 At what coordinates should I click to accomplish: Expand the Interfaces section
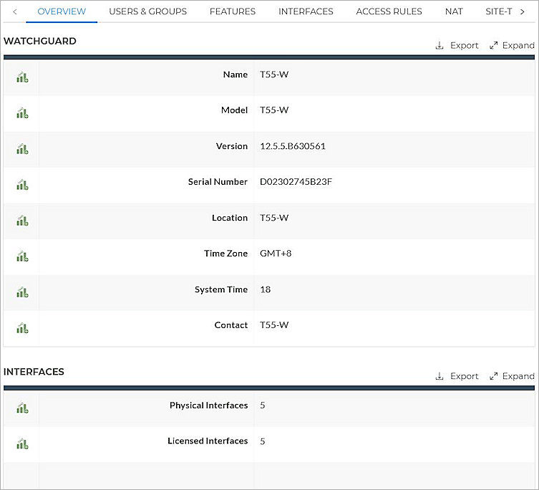click(x=512, y=376)
